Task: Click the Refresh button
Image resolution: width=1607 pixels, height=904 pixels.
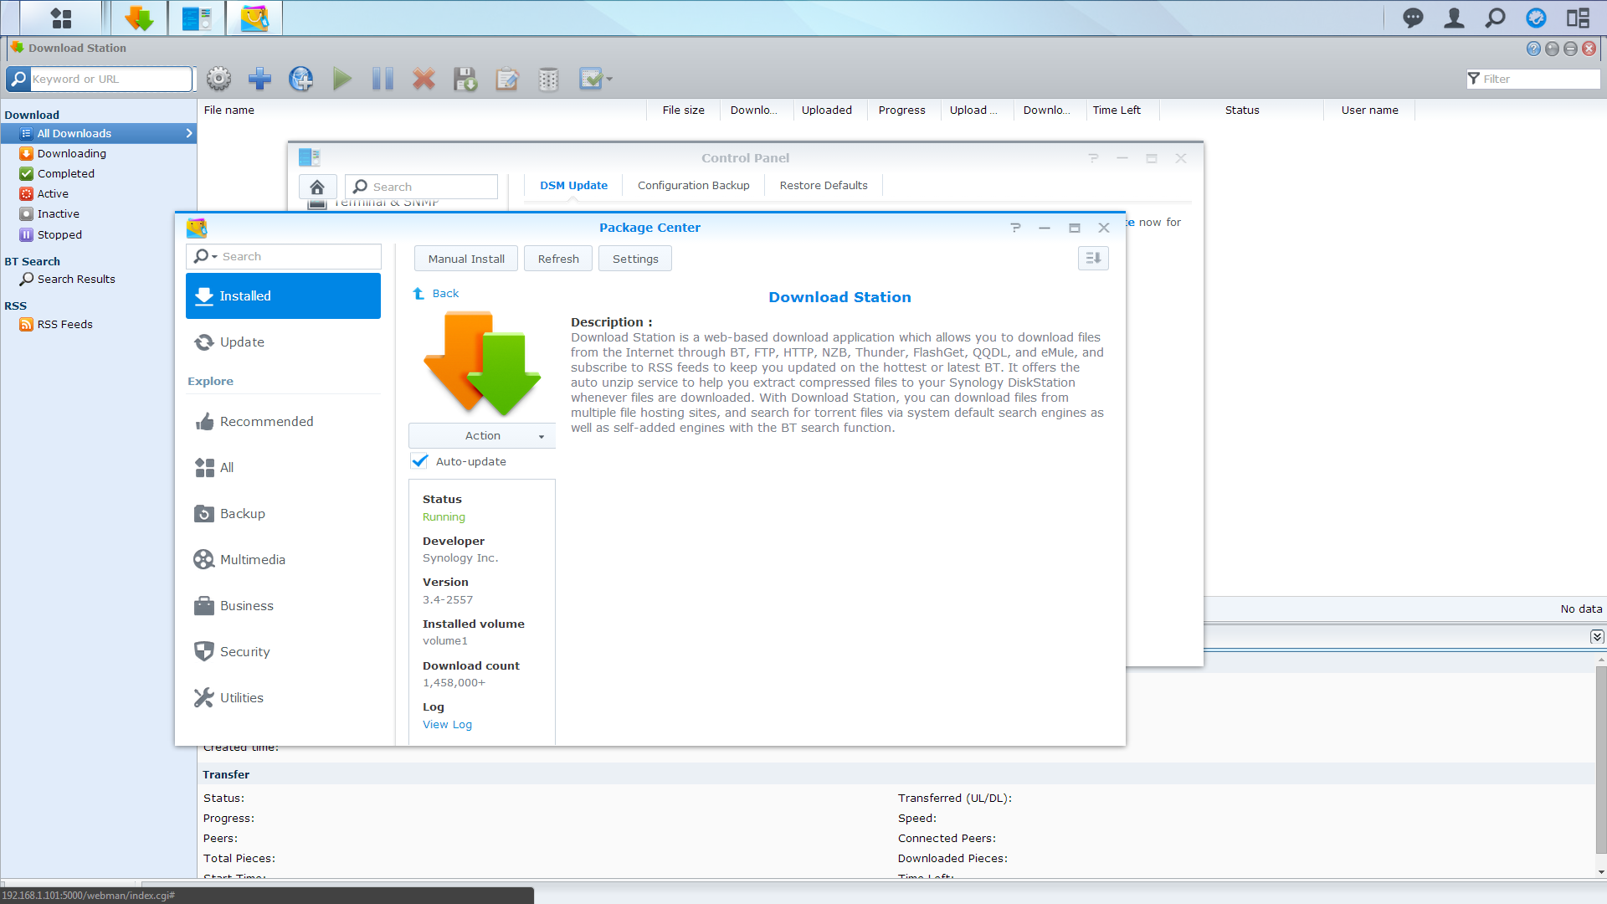Action: click(x=558, y=259)
